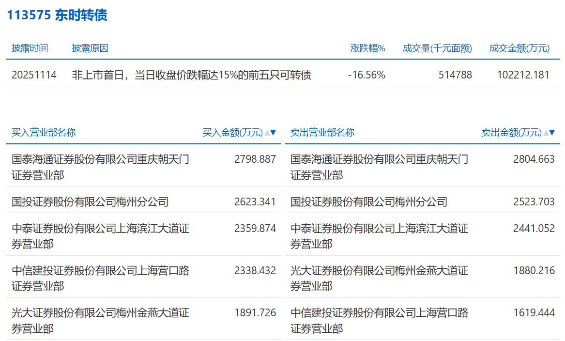
Task: Click the 披露时间 header
Action: 30,48
